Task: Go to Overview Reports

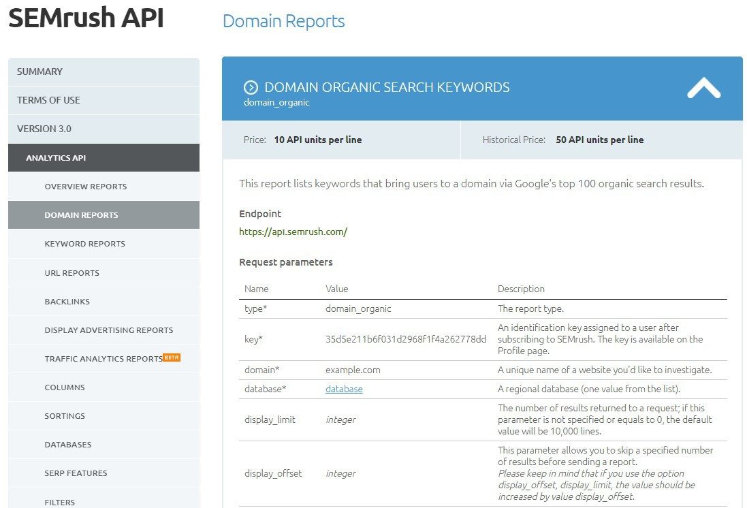Action: coord(104,187)
